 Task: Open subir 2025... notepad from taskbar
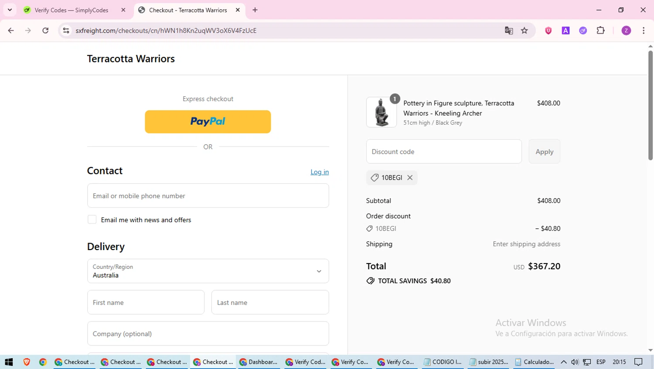pyautogui.click(x=489, y=362)
